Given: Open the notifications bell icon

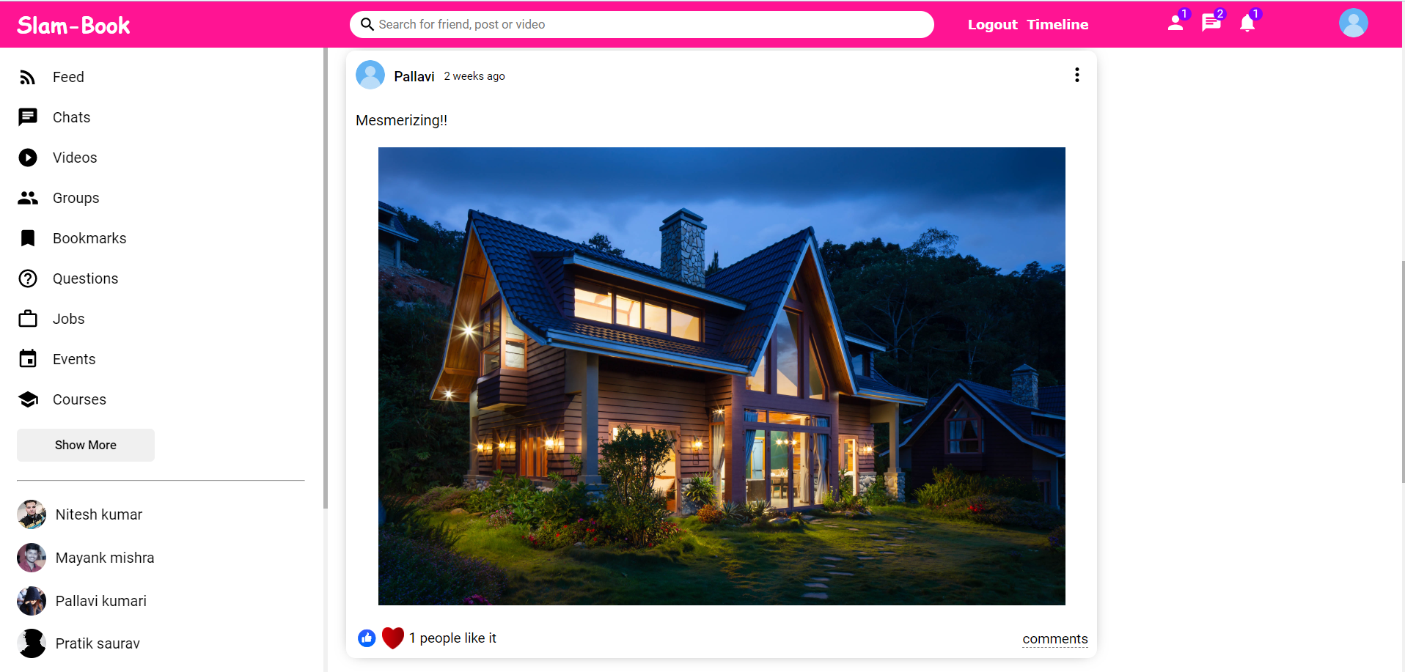Looking at the screenshot, I should (x=1247, y=23).
